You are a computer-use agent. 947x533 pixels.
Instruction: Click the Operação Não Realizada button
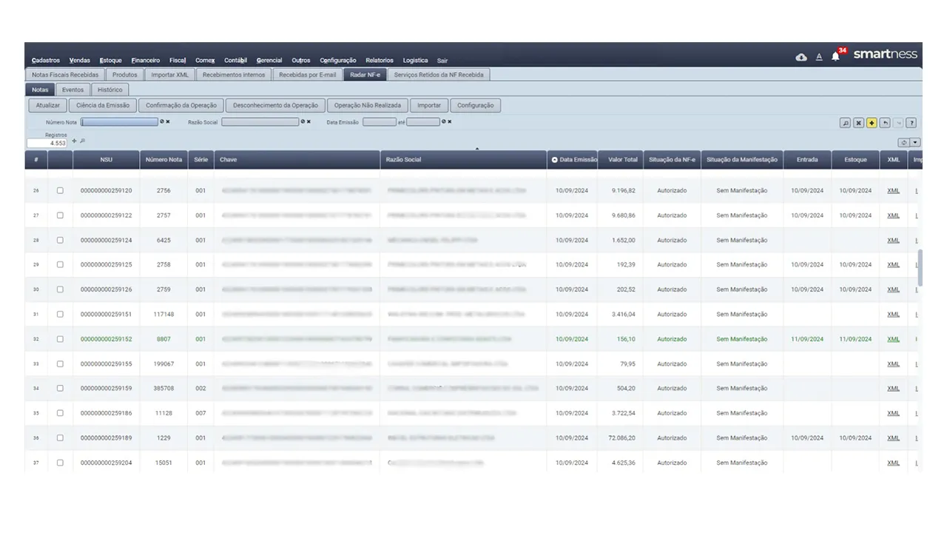click(x=368, y=106)
